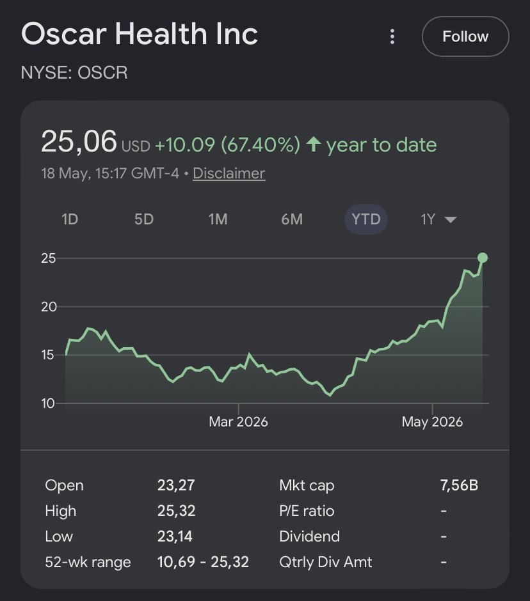530x601 pixels.
Task: Open the Disclaimer link
Action: click(229, 173)
